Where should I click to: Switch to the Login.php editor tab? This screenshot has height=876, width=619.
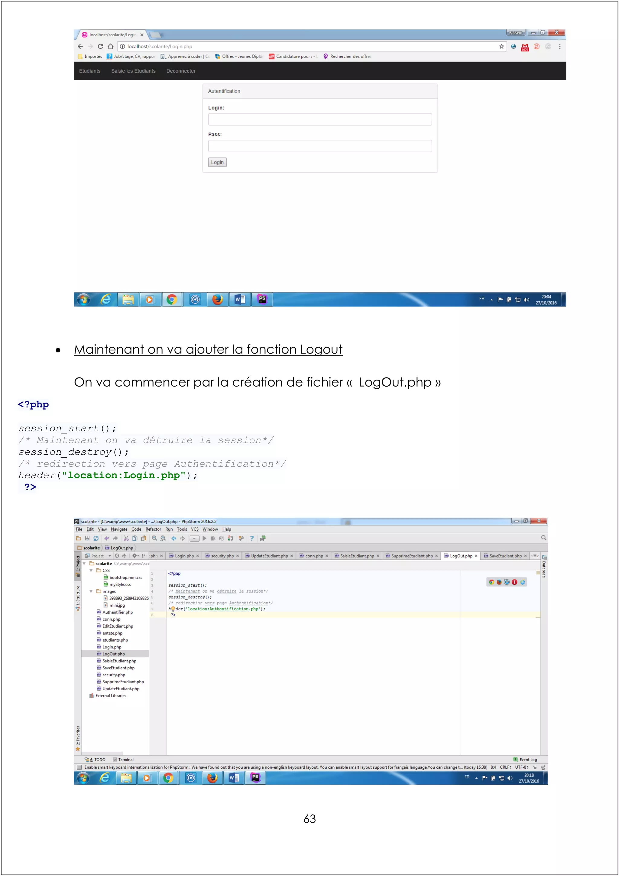tap(184, 556)
